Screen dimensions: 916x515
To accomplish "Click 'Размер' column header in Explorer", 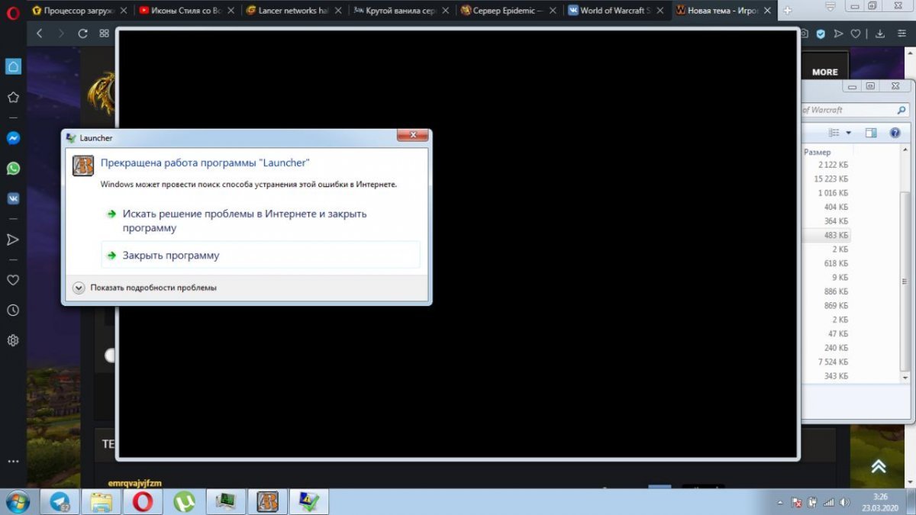I will click(818, 152).
